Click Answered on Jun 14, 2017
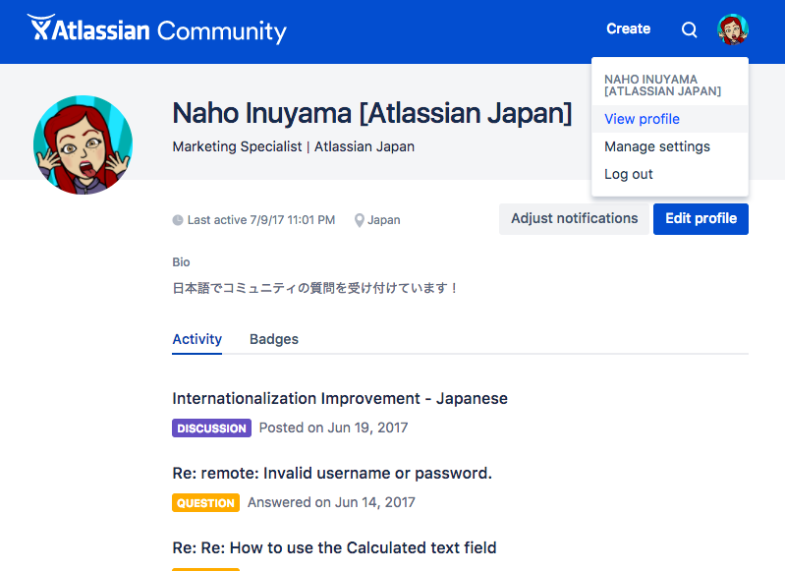The width and height of the screenshot is (785, 571). pyautogui.click(x=331, y=503)
